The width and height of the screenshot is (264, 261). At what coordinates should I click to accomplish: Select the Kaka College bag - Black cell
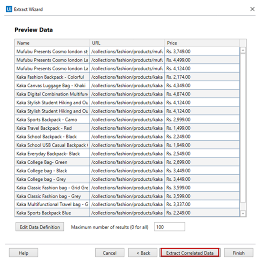click(x=52, y=171)
